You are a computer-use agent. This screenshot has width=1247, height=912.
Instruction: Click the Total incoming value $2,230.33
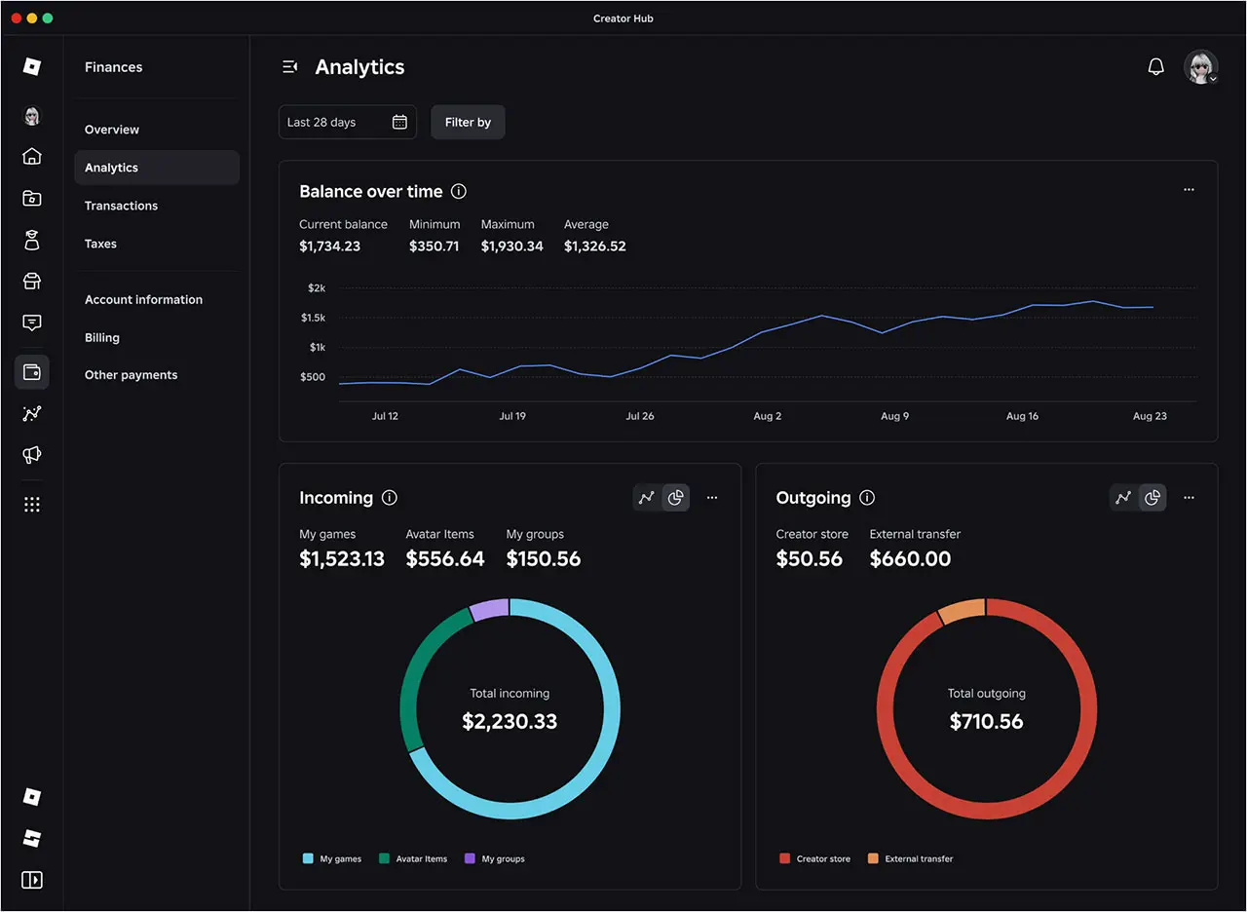click(510, 722)
